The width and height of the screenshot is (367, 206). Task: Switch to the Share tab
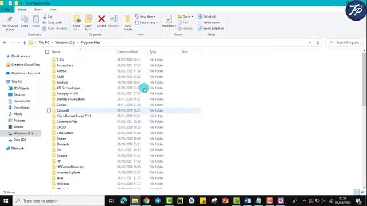click(x=38, y=9)
